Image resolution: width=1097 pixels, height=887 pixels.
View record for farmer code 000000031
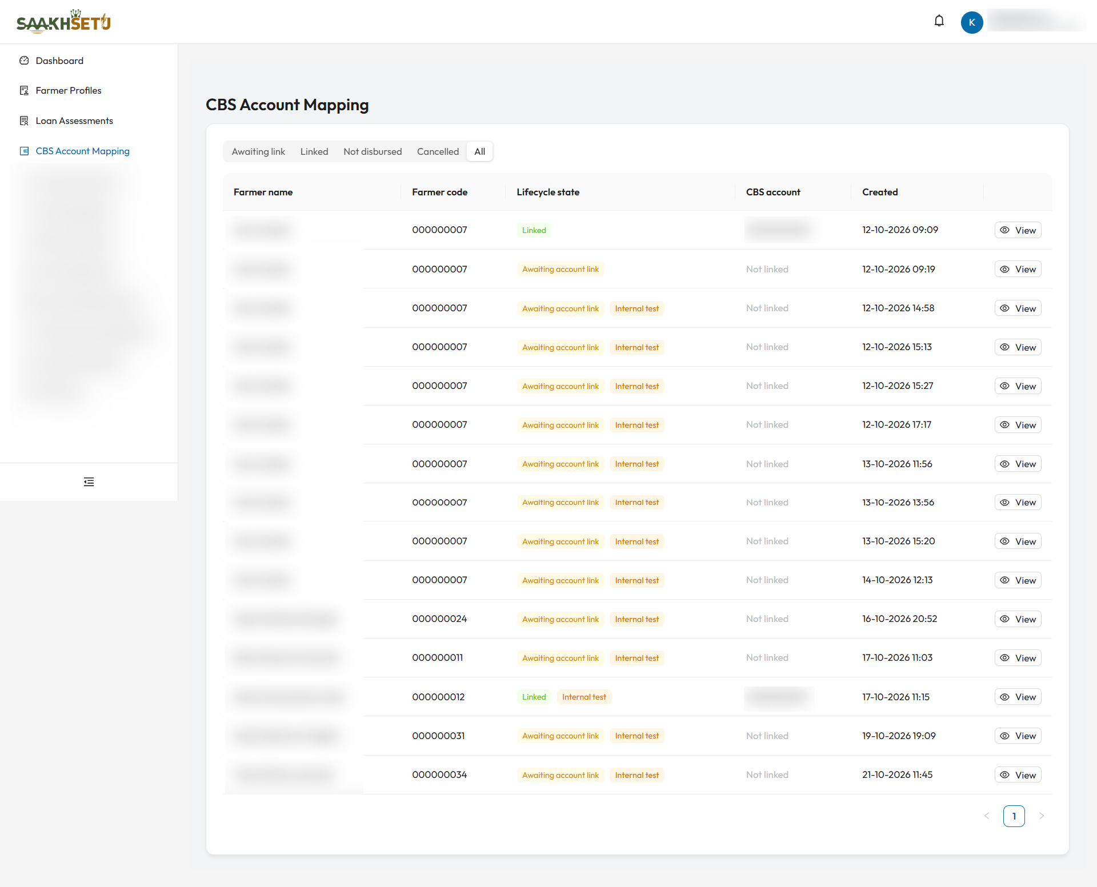(1018, 736)
